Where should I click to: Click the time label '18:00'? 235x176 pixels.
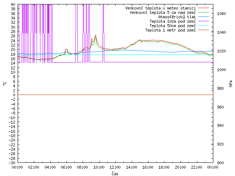(x=164, y=167)
